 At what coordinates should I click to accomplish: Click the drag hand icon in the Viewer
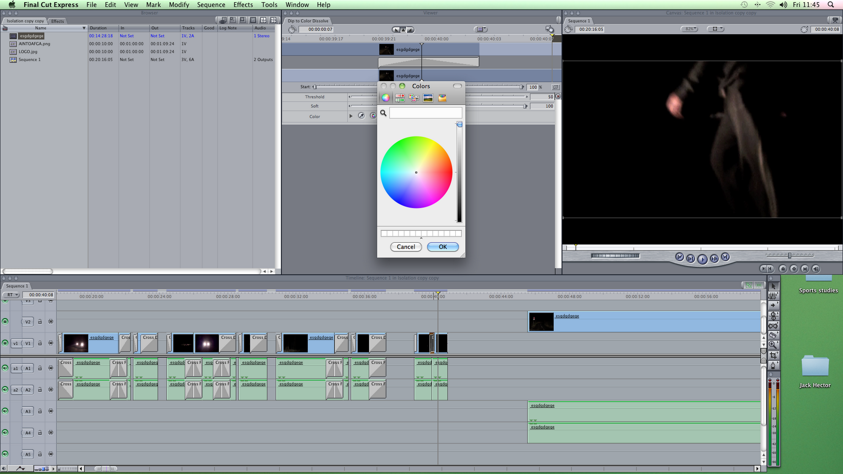pyautogui.click(x=550, y=29)
